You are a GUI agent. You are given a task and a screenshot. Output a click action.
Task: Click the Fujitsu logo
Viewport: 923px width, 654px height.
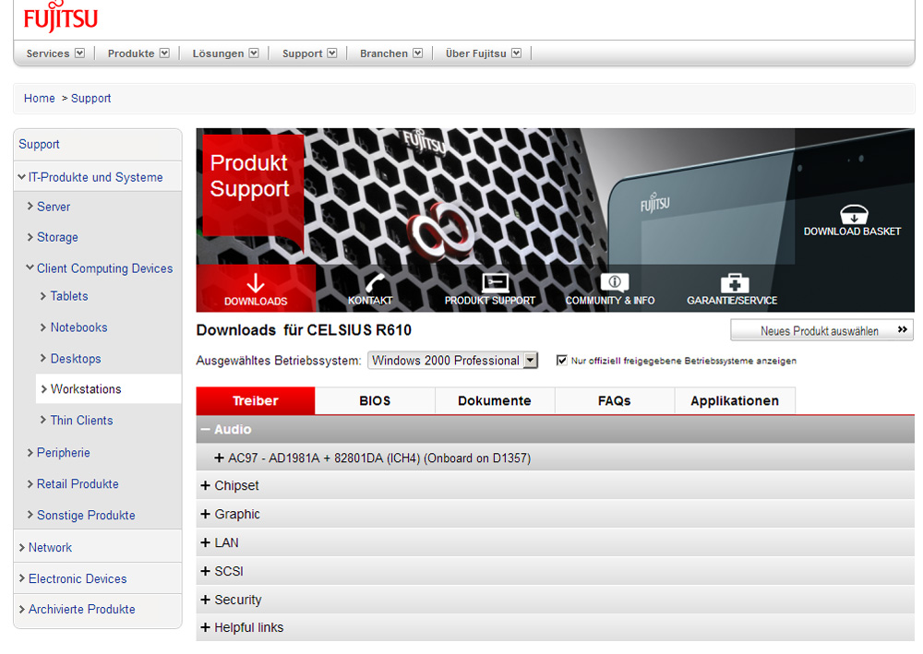pyautogui.click(x=61, y=16)
